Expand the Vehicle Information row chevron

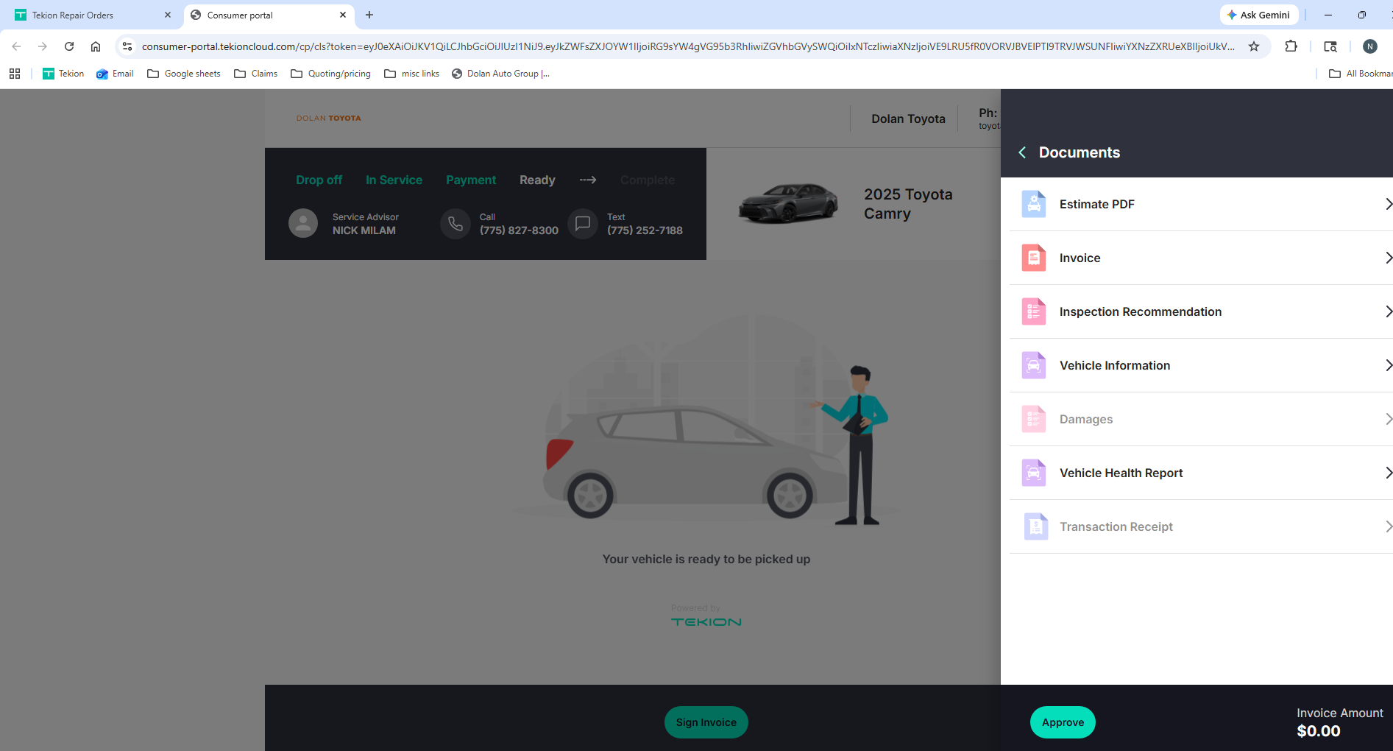pos(1388,365)
